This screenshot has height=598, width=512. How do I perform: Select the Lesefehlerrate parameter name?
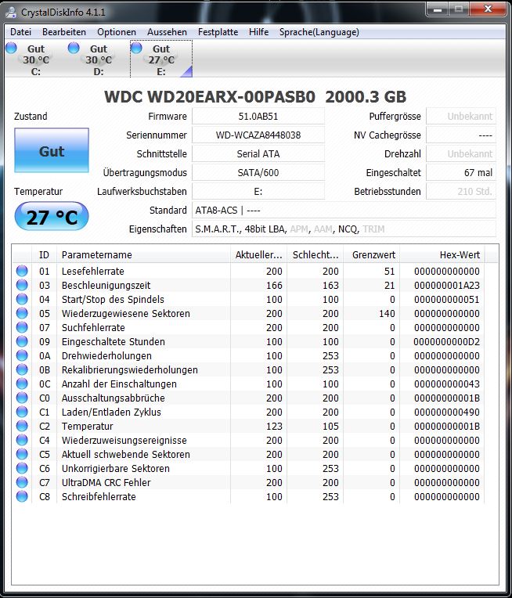[92, 271]
